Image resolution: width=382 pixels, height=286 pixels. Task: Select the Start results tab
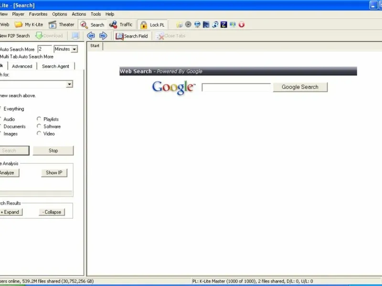[x=95, y=46]
